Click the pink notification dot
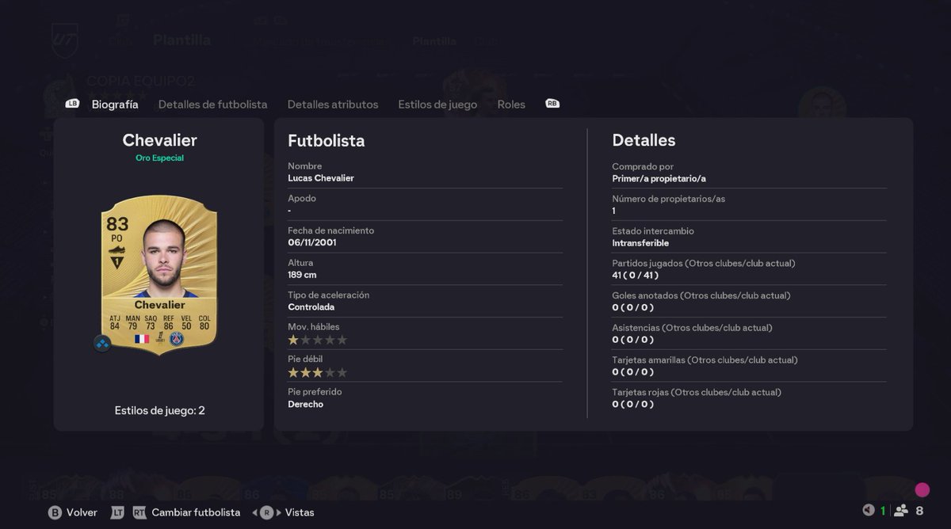 [x=922, y=490]
